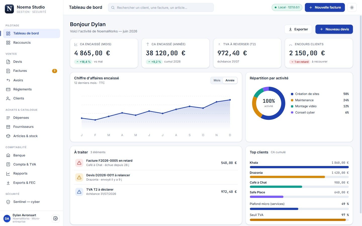This screenshot has width=362, height=226.
Task: Open Facture F2026-0005 en retard row
Action: [x=156, y=163]
